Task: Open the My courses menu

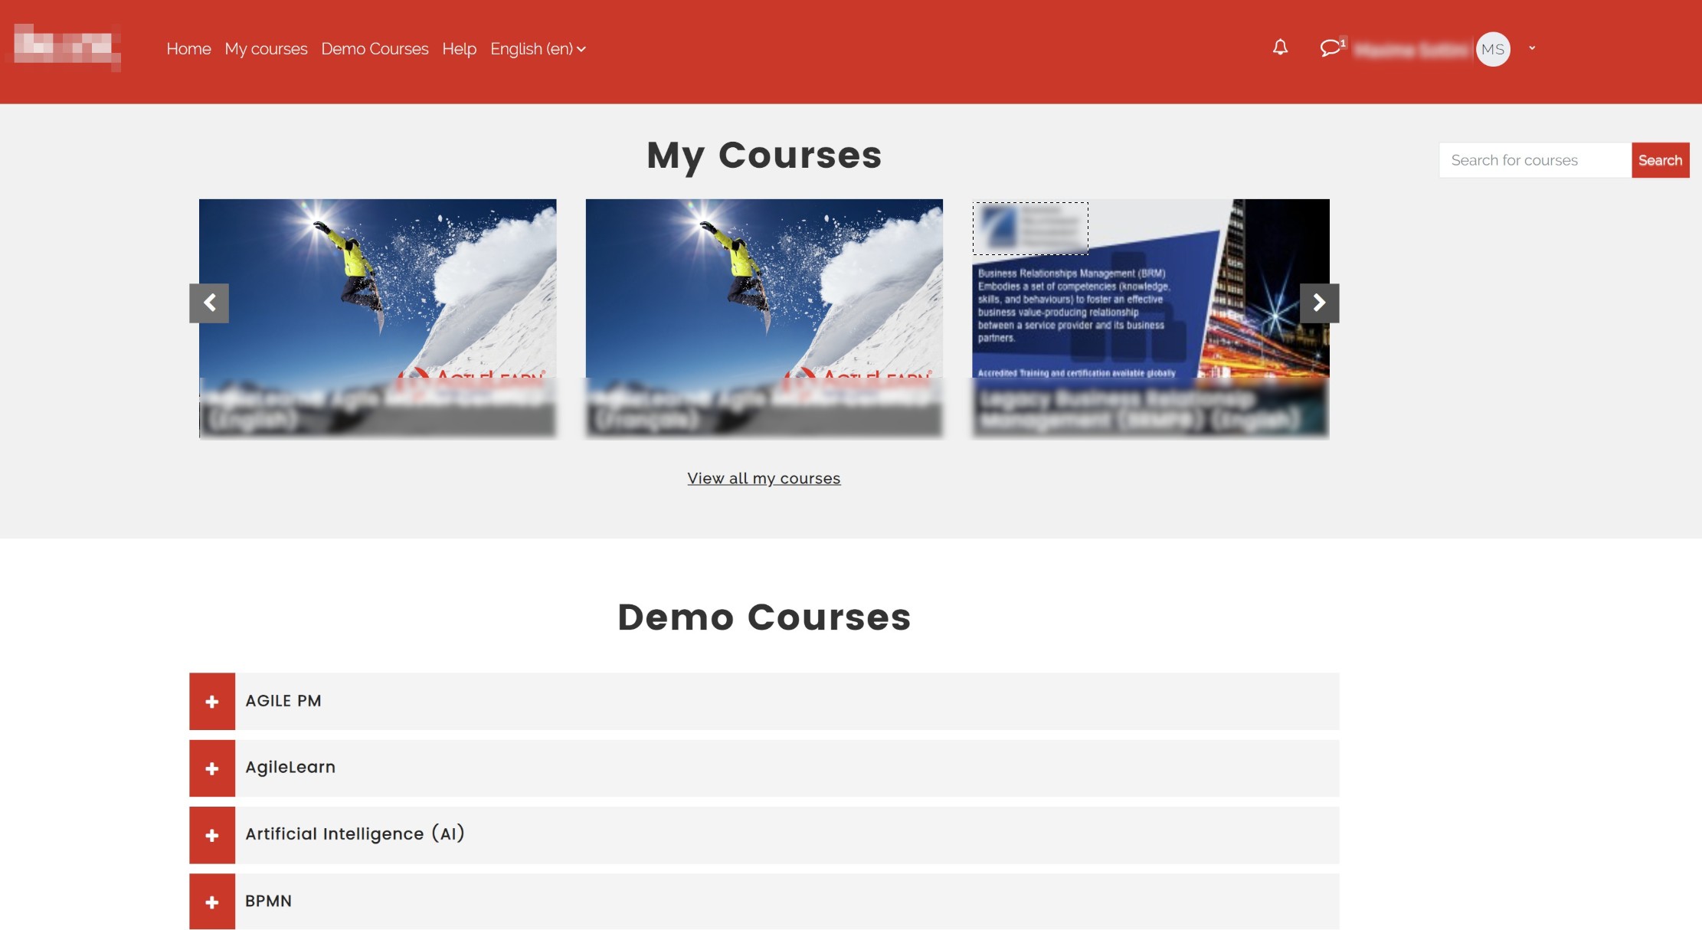Action: click(x=266, y=48)
